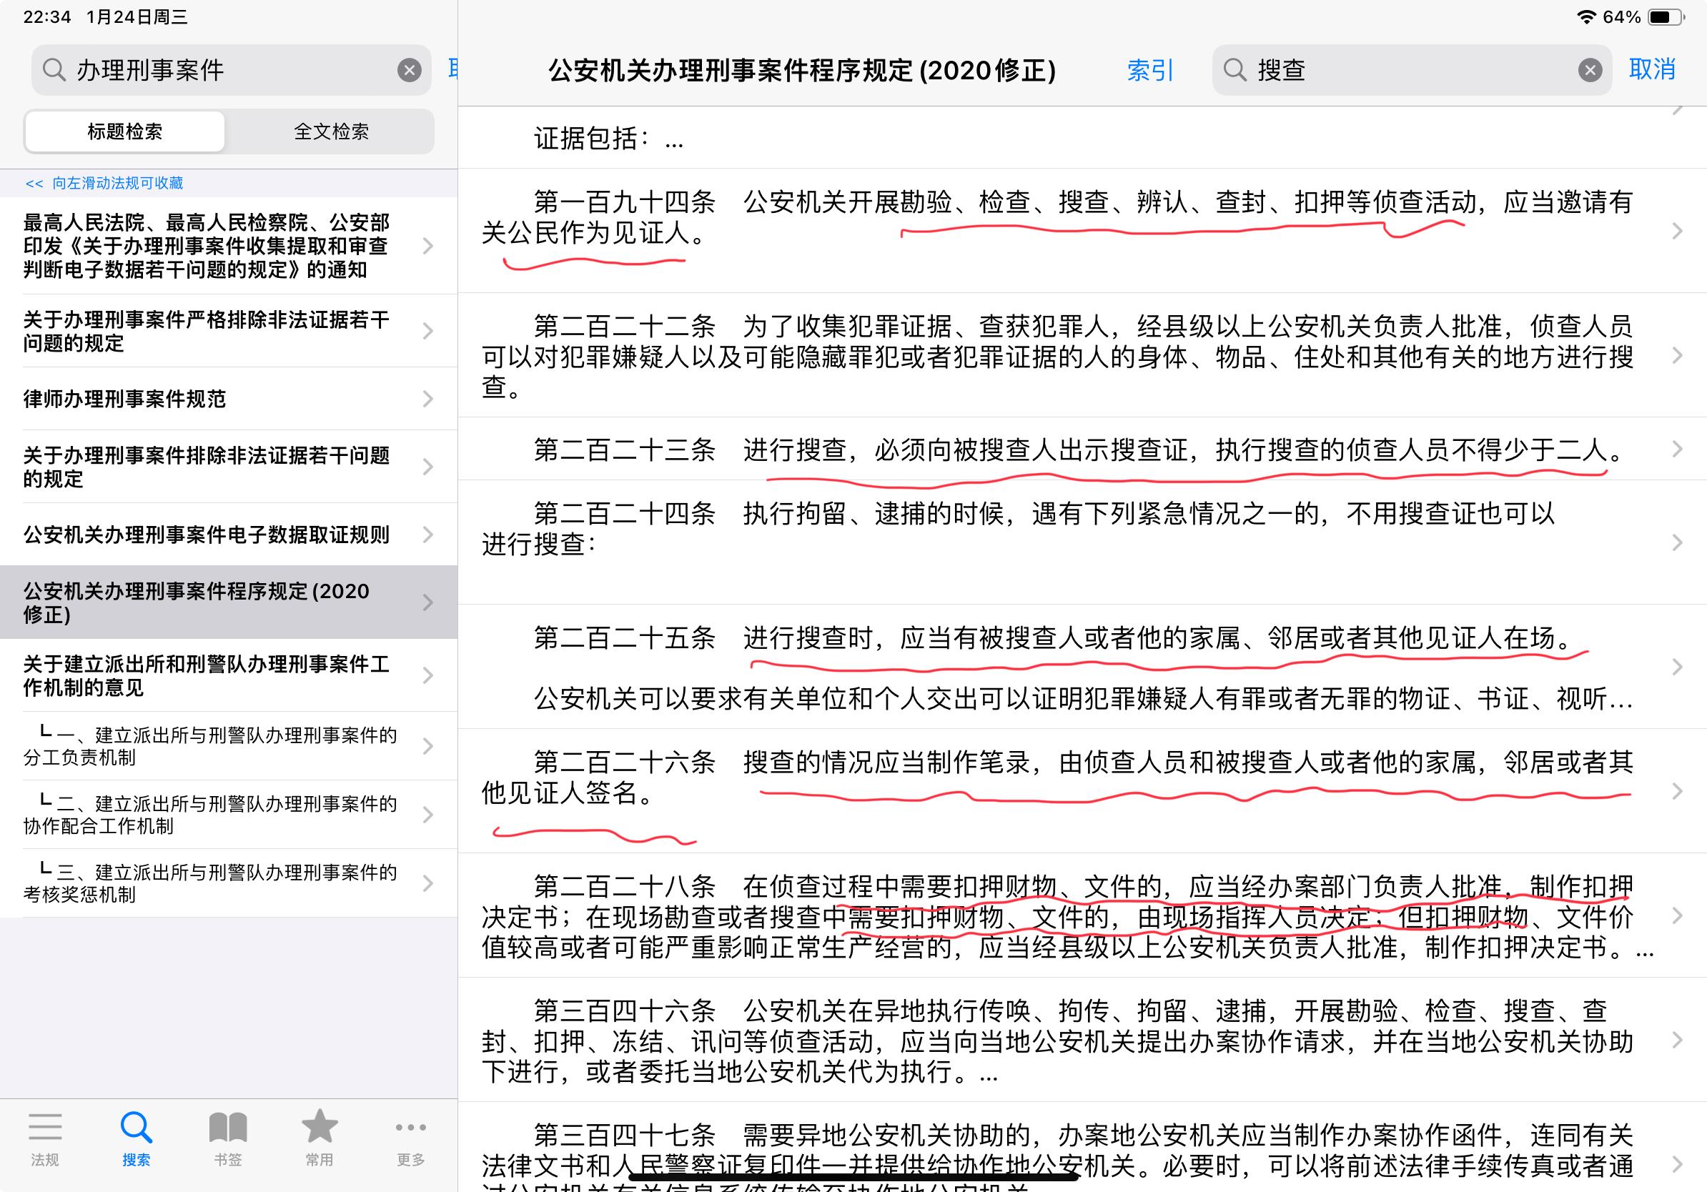
Task: Tap chevron beside 律师办理刑事案件规范
Action: click(427, 399)
